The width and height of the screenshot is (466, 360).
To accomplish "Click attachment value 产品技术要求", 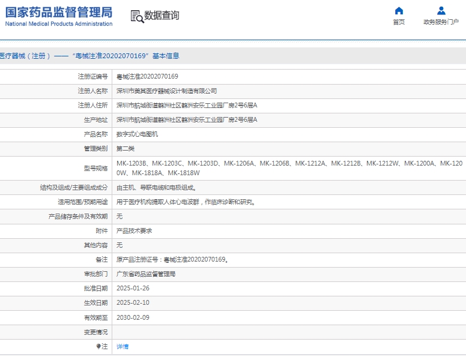I will point(134,231).
